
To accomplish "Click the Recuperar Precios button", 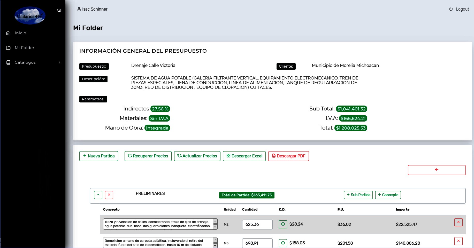I will pyautogui.click(x=148, y=156).
